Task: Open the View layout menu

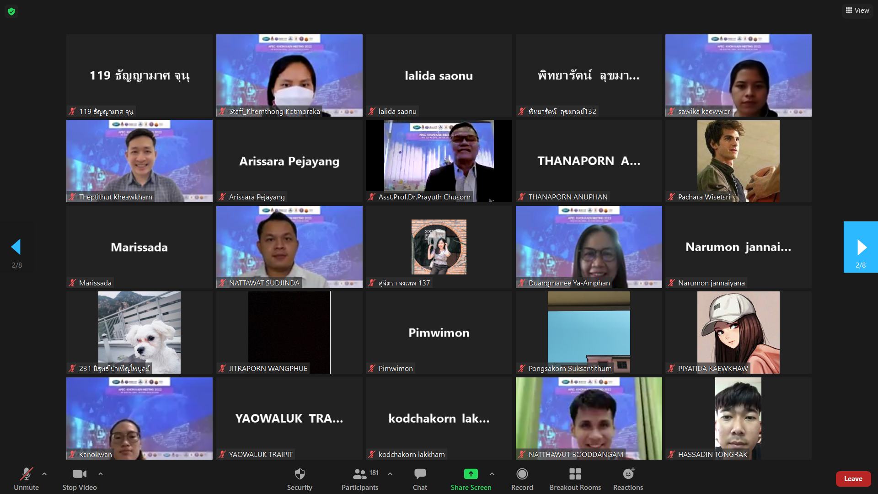Action: (x=857, y=10)
